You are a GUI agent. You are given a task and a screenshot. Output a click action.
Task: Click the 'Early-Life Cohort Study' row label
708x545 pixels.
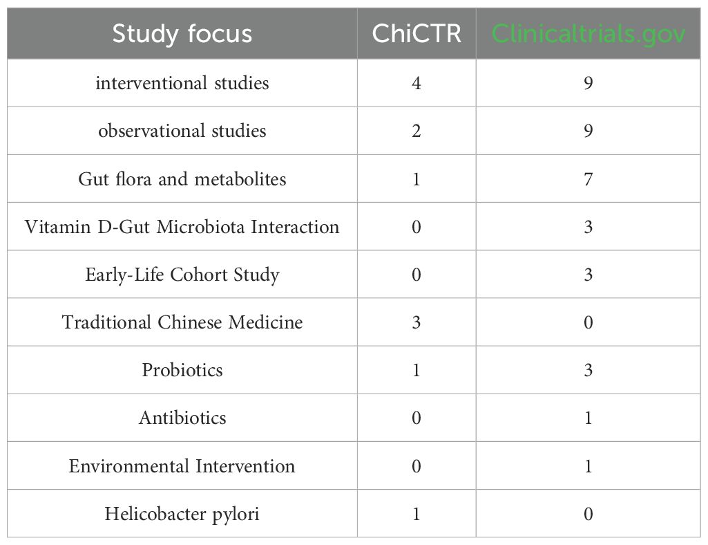click(x=182, y=275)
